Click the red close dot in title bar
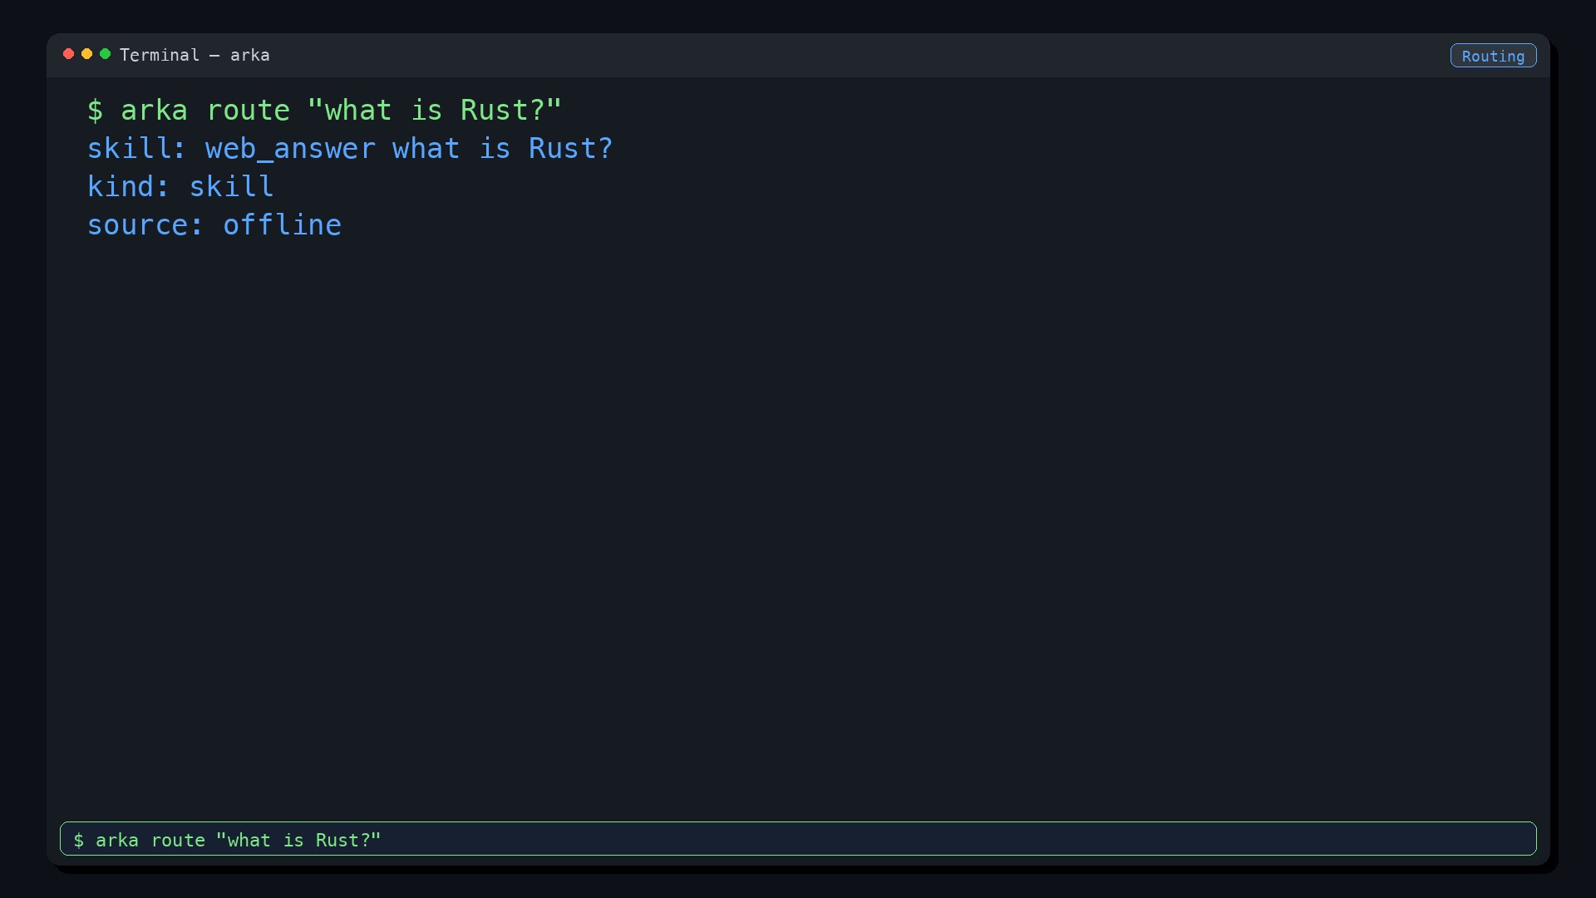The height and width of the screenshot is (898, 1596). [x=68, y=54]
